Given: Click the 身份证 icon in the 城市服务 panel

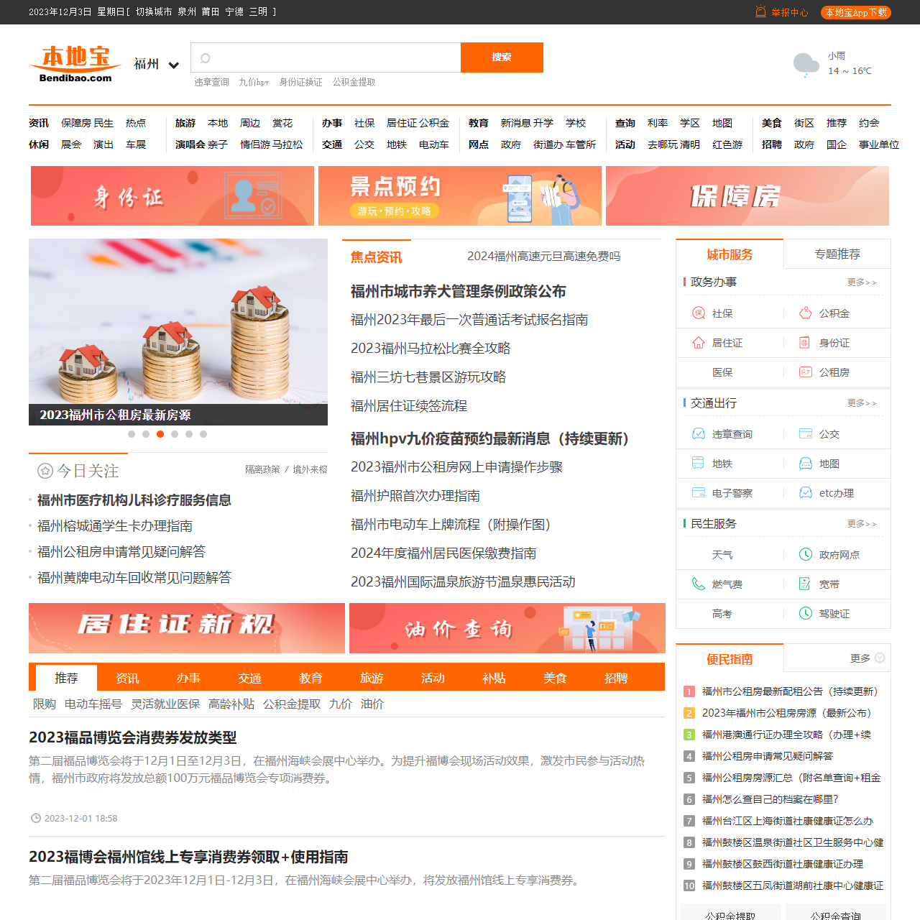Looking at the screenshot, I should click(x=806, y=343).
